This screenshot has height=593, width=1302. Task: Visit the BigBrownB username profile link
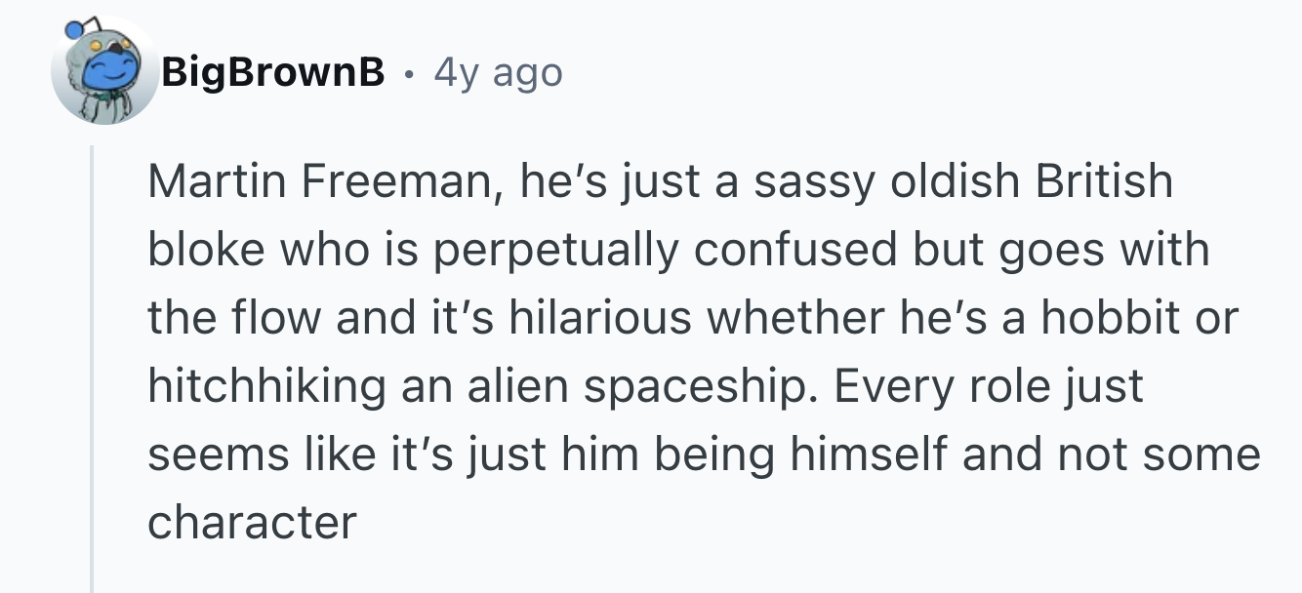(x=273, y=71)
